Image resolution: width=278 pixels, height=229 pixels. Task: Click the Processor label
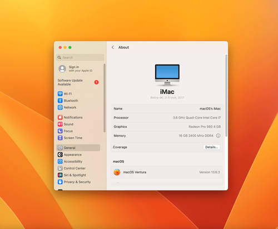pos(121,118)
